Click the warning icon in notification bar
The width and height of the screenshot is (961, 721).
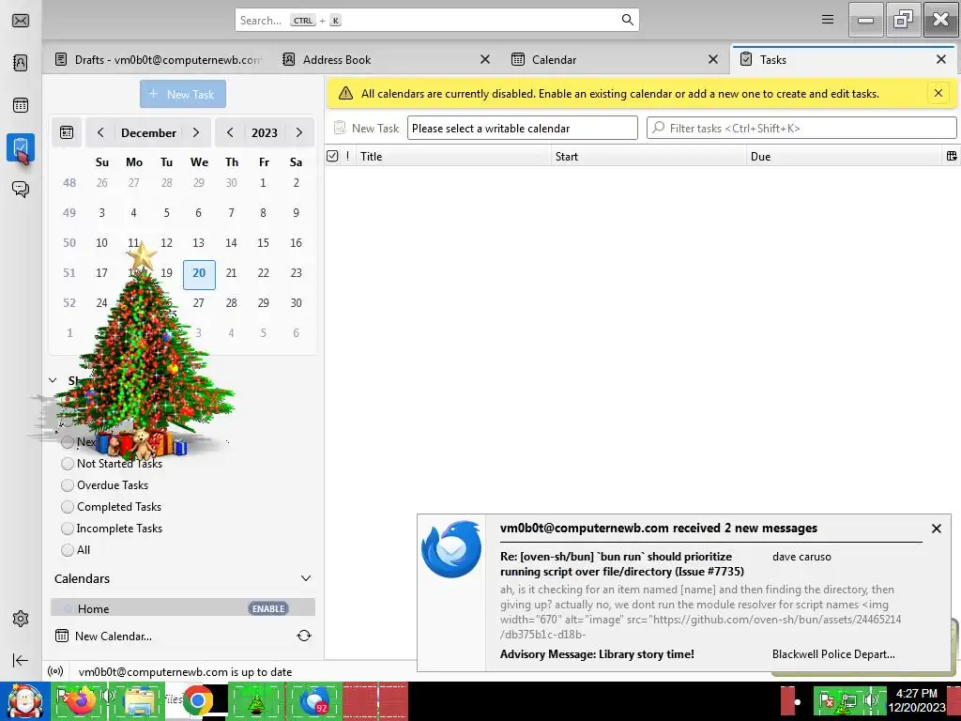pyautogui.click(x=345, y=93)
